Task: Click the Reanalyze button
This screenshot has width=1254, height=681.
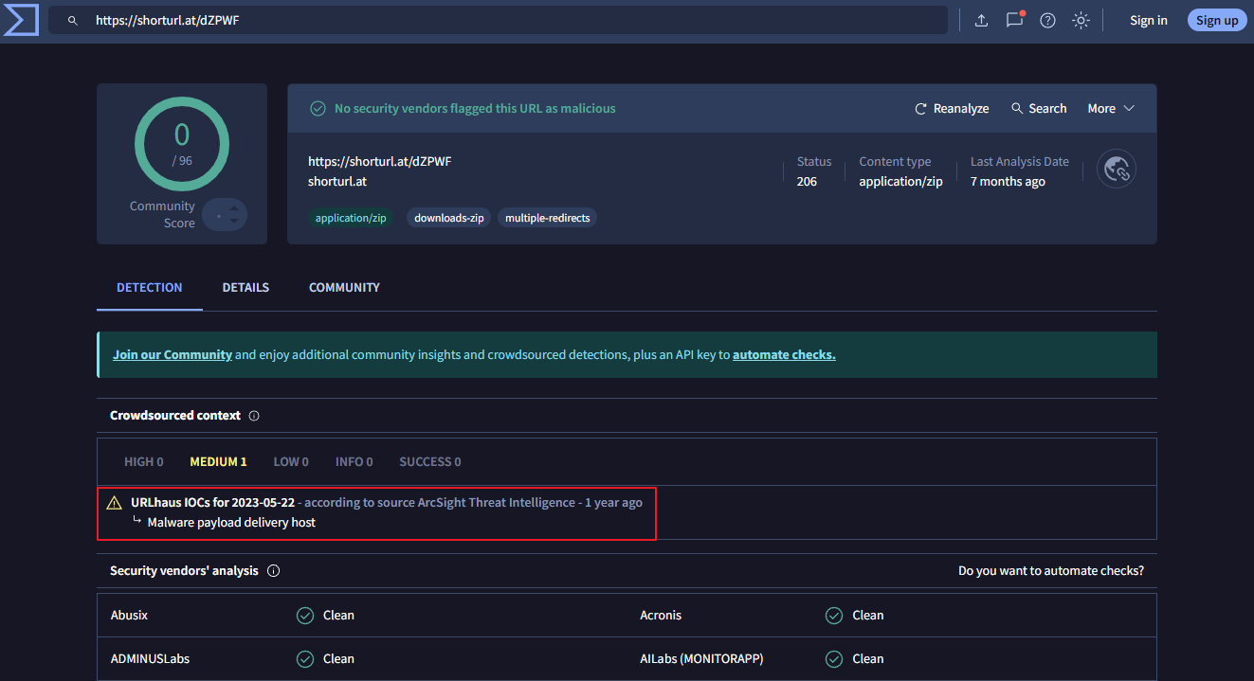Action: (952, 109)
